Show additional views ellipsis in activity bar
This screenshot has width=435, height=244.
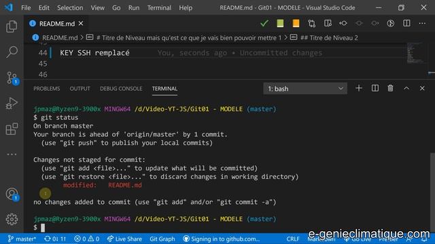(x=12, y=155)
